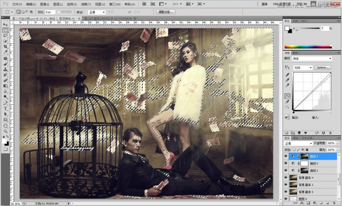
Task: Select the Horizontal Type tool
Action: (x=6, y=108)
